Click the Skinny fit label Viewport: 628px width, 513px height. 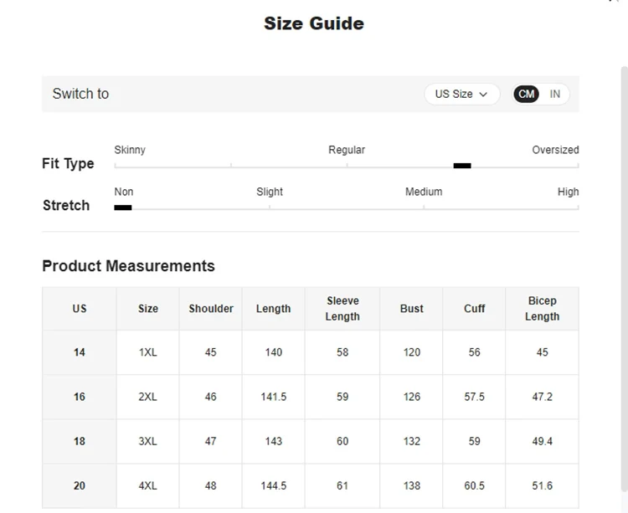click(x=130, y=150)
